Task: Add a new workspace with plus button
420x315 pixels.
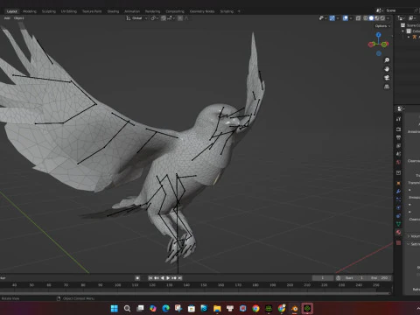Action: [239, 11]
